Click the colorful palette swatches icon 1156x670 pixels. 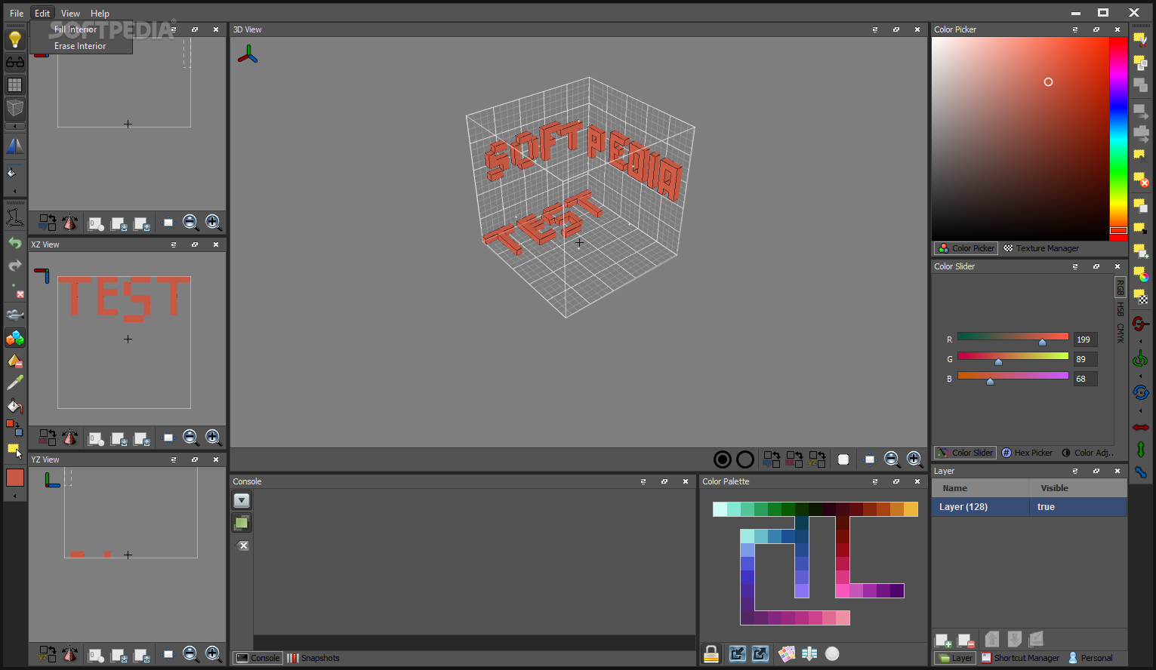(x=787, y=653)
